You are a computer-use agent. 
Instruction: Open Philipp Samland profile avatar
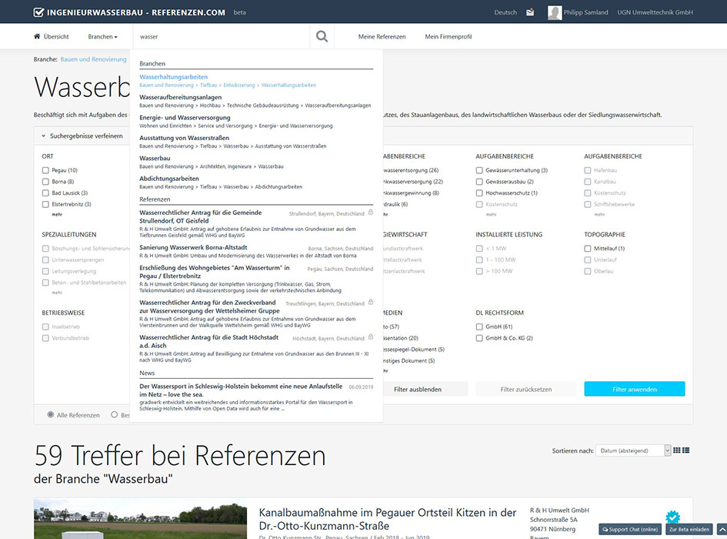554,12
